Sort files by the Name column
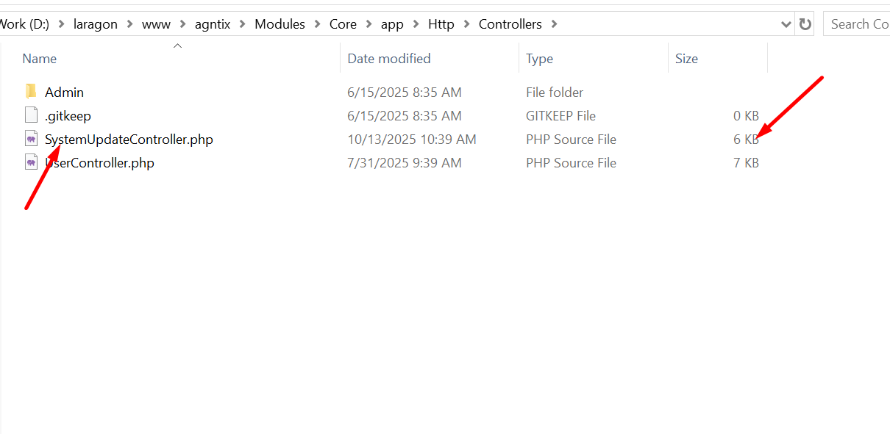The height and width of the screenshot is (434, 890). pyautogui.click(x=40, y=59)
